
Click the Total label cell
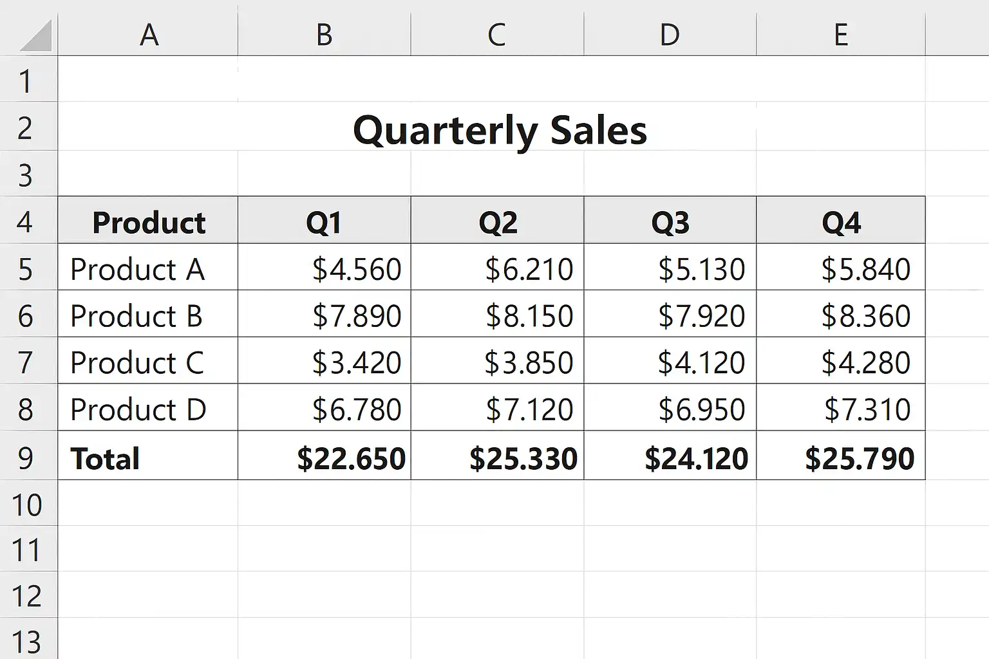coord(105,458)
